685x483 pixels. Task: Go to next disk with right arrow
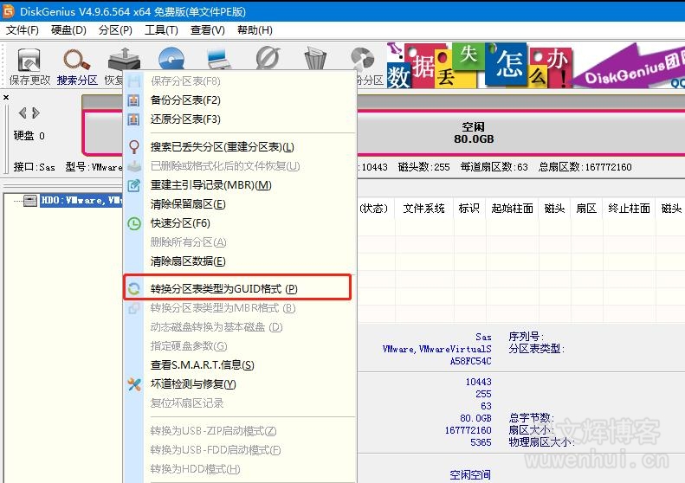[36, 113]
